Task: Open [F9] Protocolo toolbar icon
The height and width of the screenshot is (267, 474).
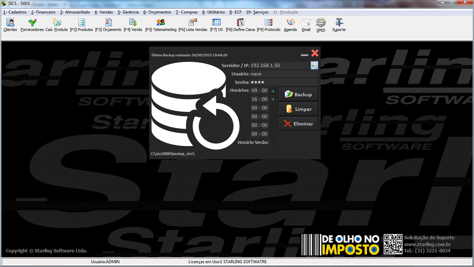Action: 269,25
